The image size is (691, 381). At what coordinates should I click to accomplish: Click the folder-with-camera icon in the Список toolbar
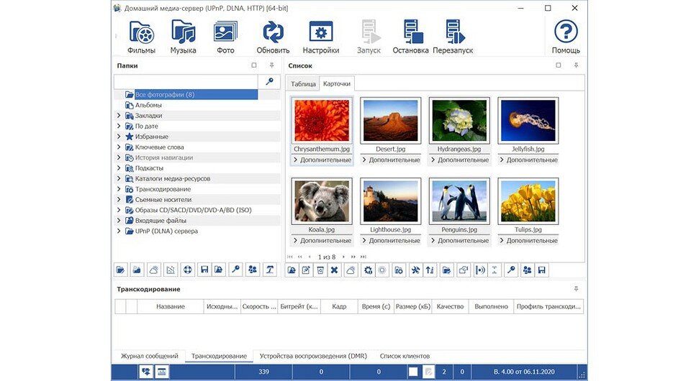[x=399, y=270]
